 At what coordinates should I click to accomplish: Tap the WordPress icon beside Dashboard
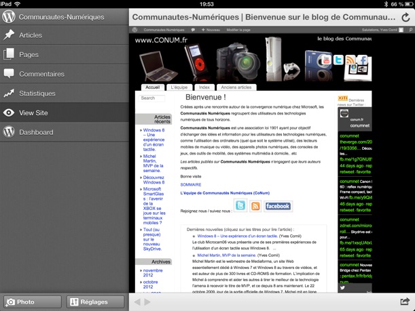(x=9, y=132)
